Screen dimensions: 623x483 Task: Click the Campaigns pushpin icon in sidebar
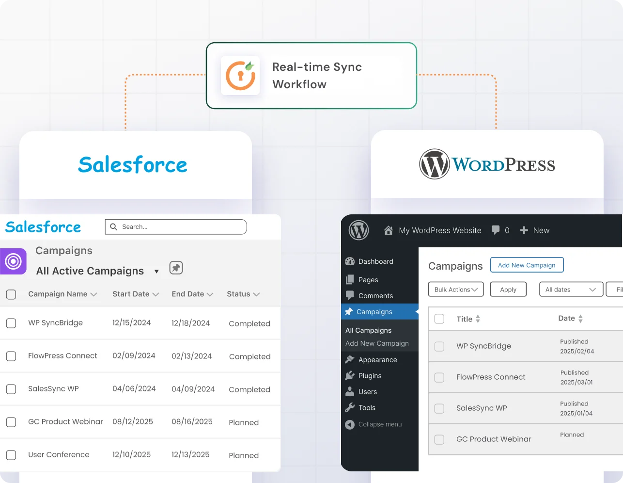click(349, 312)
